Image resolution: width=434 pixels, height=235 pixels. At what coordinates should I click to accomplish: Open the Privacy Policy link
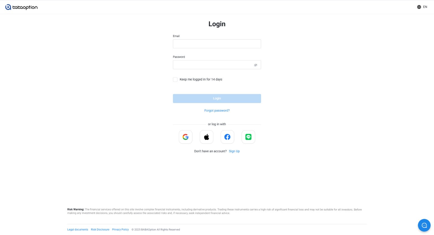[120, 230]
